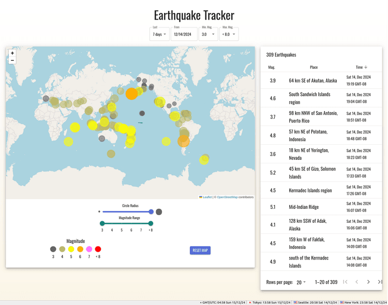Select the 18 km NE of Yerington, Nevada row
The width and height of the screenshot is (388, 305).
point(321,154)
